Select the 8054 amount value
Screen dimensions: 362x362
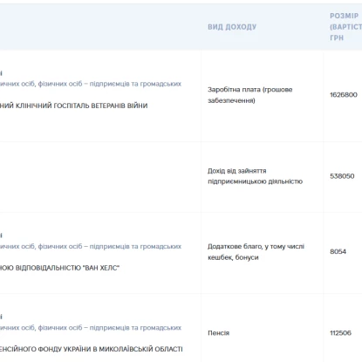(x=338, y=251)
